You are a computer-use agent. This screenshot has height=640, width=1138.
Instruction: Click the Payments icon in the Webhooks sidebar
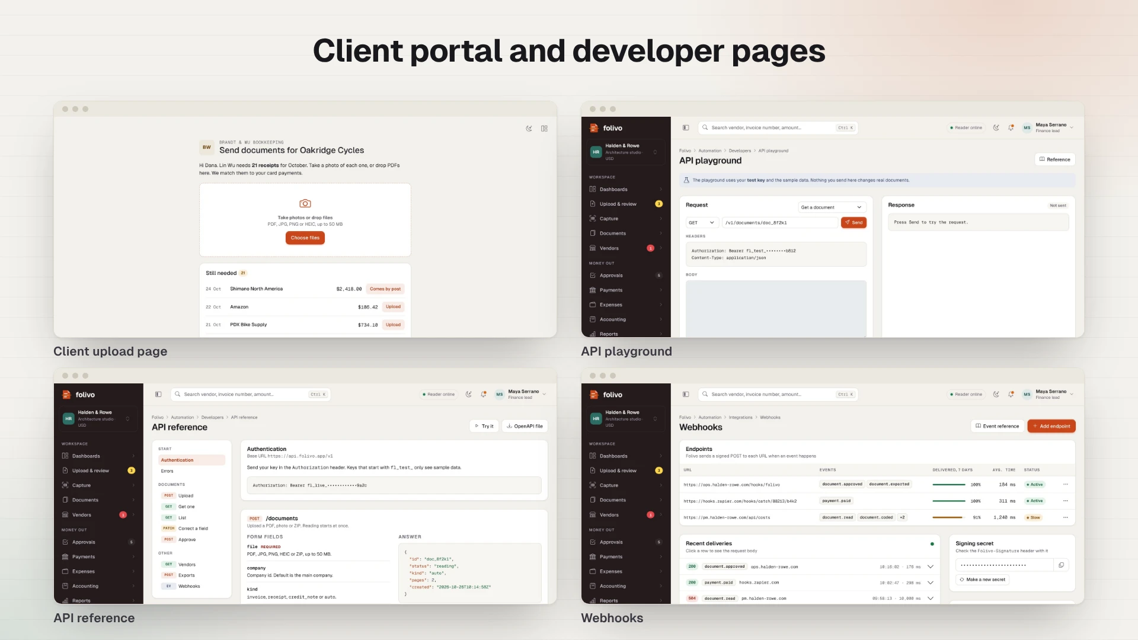593,556
